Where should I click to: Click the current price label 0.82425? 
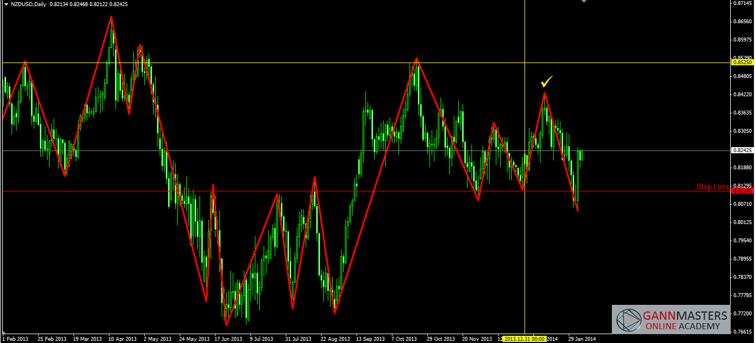pos(742,150)
